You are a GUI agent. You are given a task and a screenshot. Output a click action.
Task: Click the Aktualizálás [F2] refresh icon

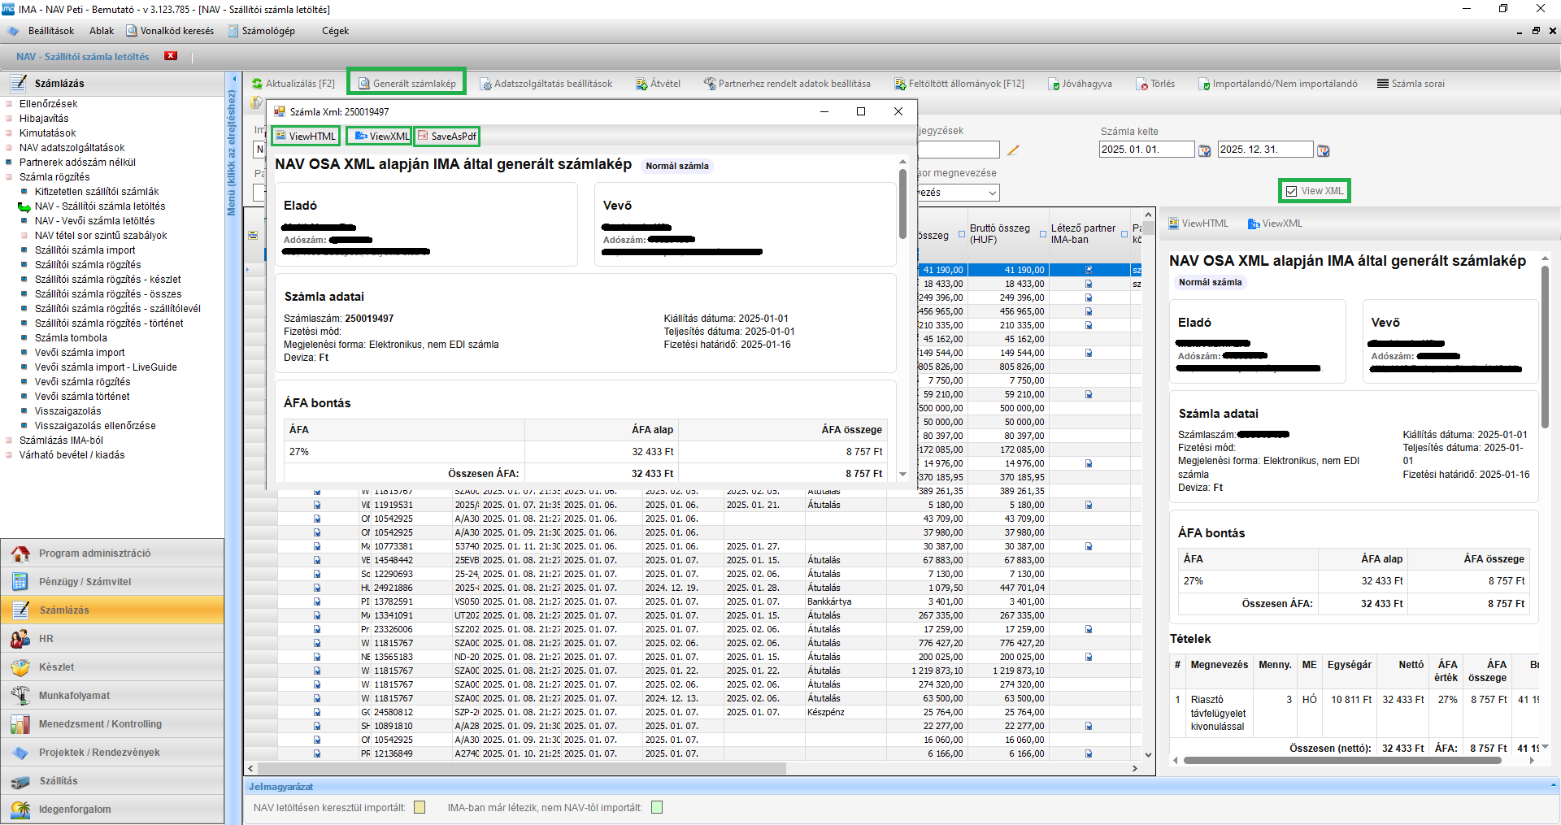click(x=257, y=84)
